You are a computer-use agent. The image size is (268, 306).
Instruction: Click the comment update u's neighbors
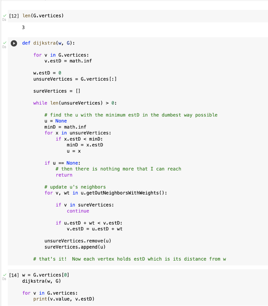tap(75, 187)
